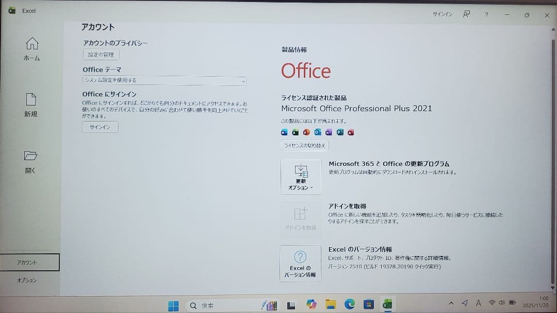Click the 設定の管理 button
557x313 pixels.
(100, 55)
